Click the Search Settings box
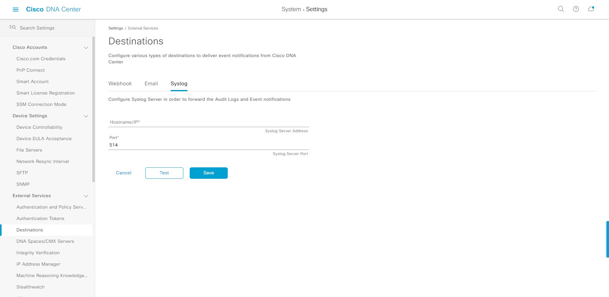Screen dimensions: 609x297 [x=48, y=28]
